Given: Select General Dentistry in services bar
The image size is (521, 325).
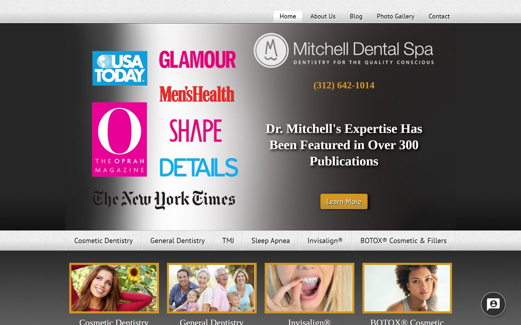Looking at the screenshot, I should 177,241.
